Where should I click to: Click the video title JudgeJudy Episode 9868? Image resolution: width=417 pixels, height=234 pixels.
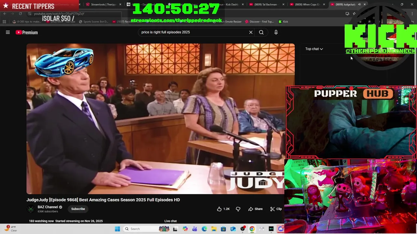pos(103,200)
